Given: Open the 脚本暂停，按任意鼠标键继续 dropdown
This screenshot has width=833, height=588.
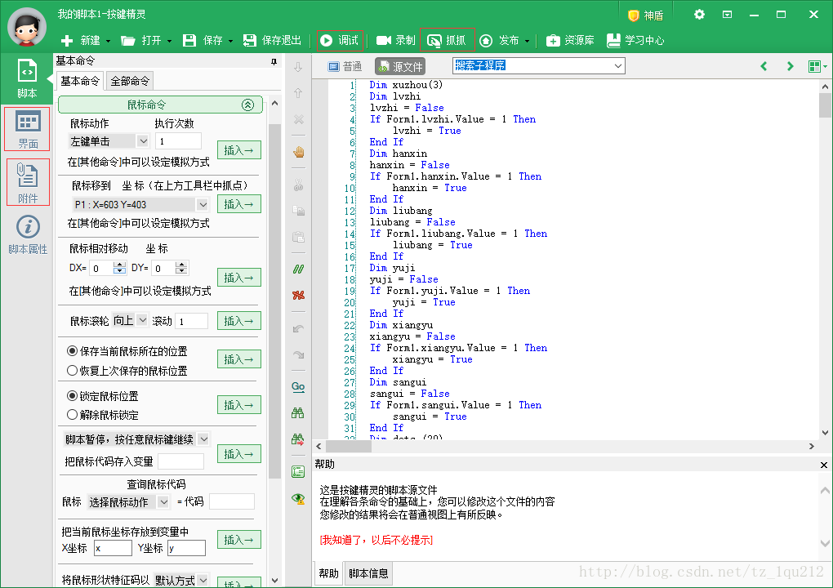Looking at the screenshot, I should coord(203,439).
